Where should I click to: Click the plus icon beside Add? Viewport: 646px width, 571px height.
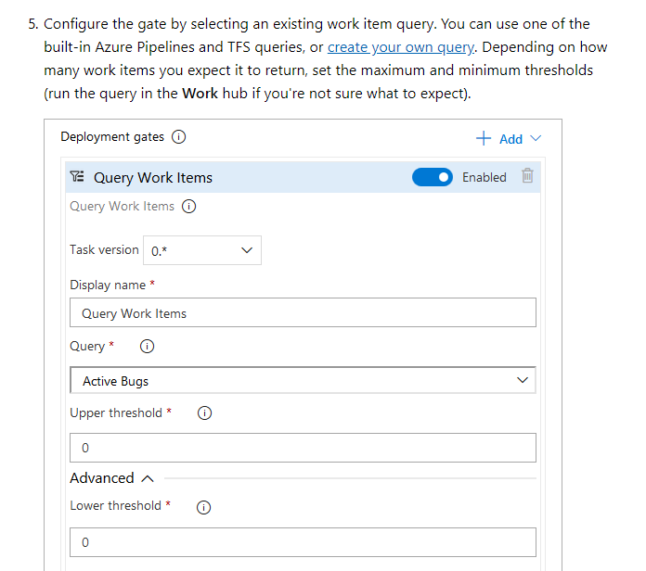click(x=484, y=139)
